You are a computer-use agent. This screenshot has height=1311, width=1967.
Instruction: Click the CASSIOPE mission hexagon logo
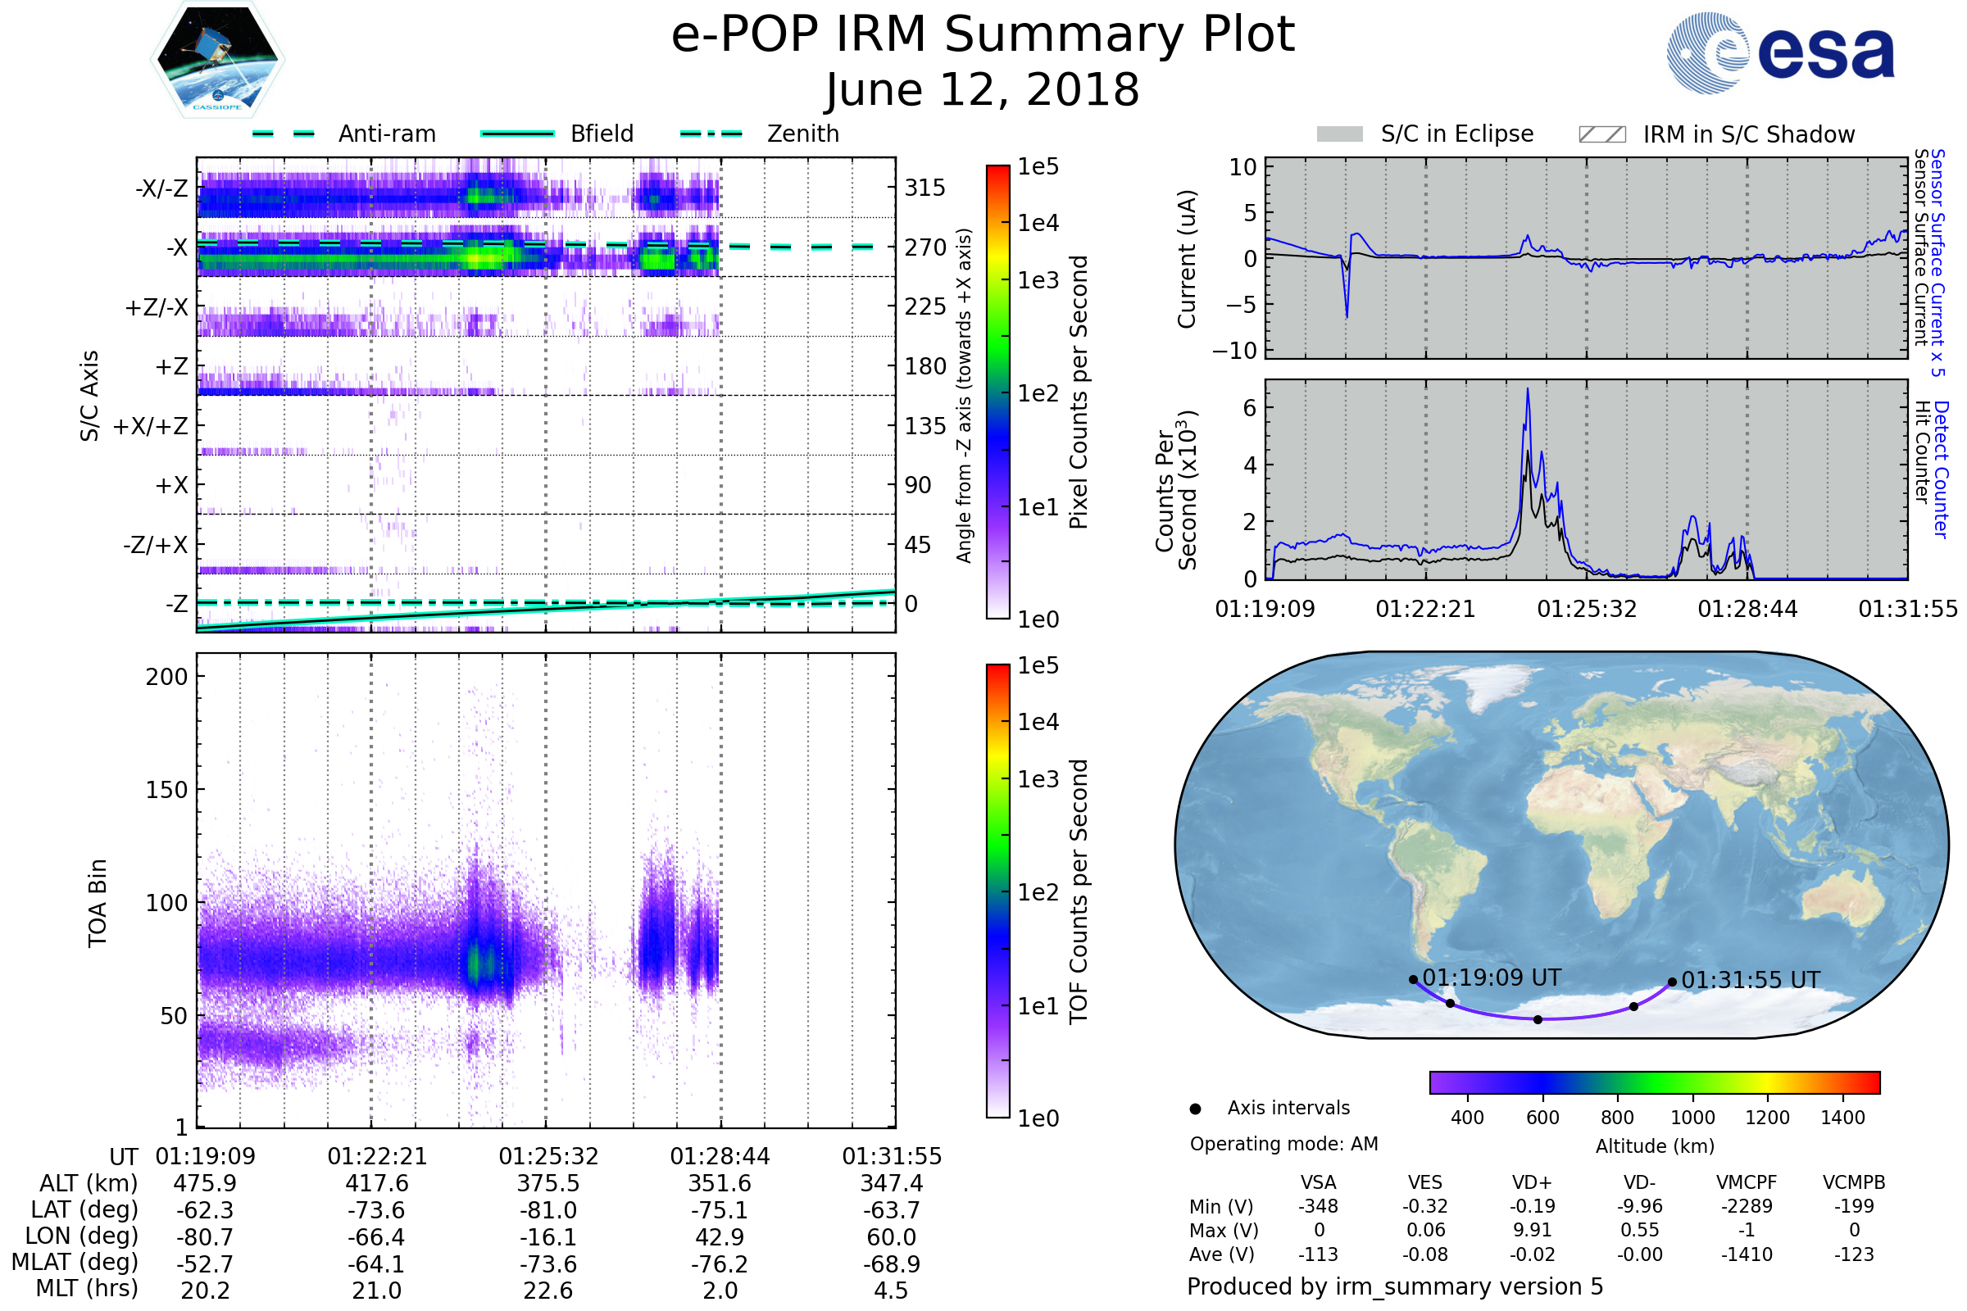click(217, 60)
